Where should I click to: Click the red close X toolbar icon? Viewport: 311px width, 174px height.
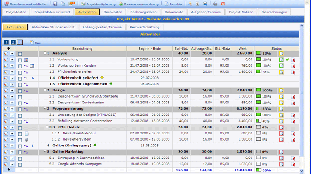click(x=223, y=4)
